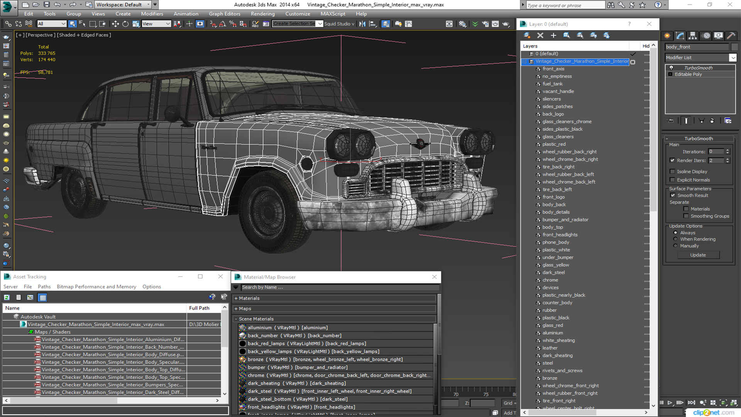
Task: Toggle Smooth Result checkbox
Action: 673,195
